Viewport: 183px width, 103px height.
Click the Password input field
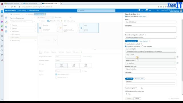point(151,84)
